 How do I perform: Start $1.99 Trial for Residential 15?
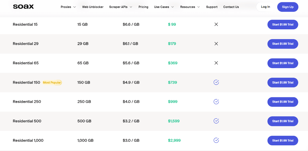click(283, 24)
